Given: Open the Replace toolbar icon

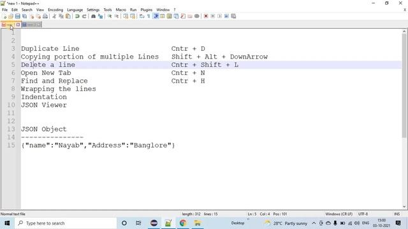Looking at the screenshot, I should click(x=100, y=16).
